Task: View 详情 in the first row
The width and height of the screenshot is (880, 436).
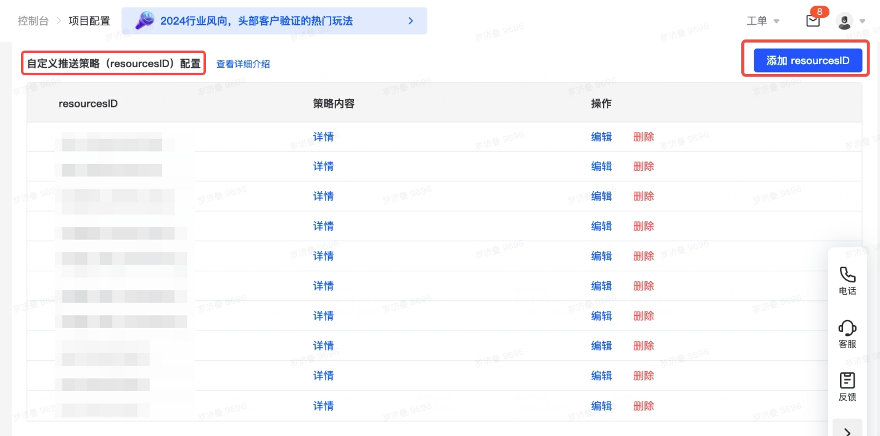Action: tap(323, 137)
